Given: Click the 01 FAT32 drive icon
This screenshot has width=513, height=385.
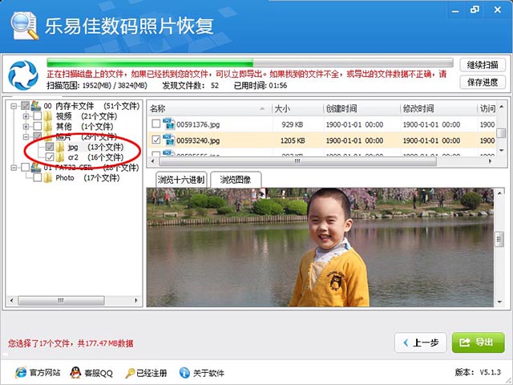Looking at the screenshot, I should click(35, 168).
